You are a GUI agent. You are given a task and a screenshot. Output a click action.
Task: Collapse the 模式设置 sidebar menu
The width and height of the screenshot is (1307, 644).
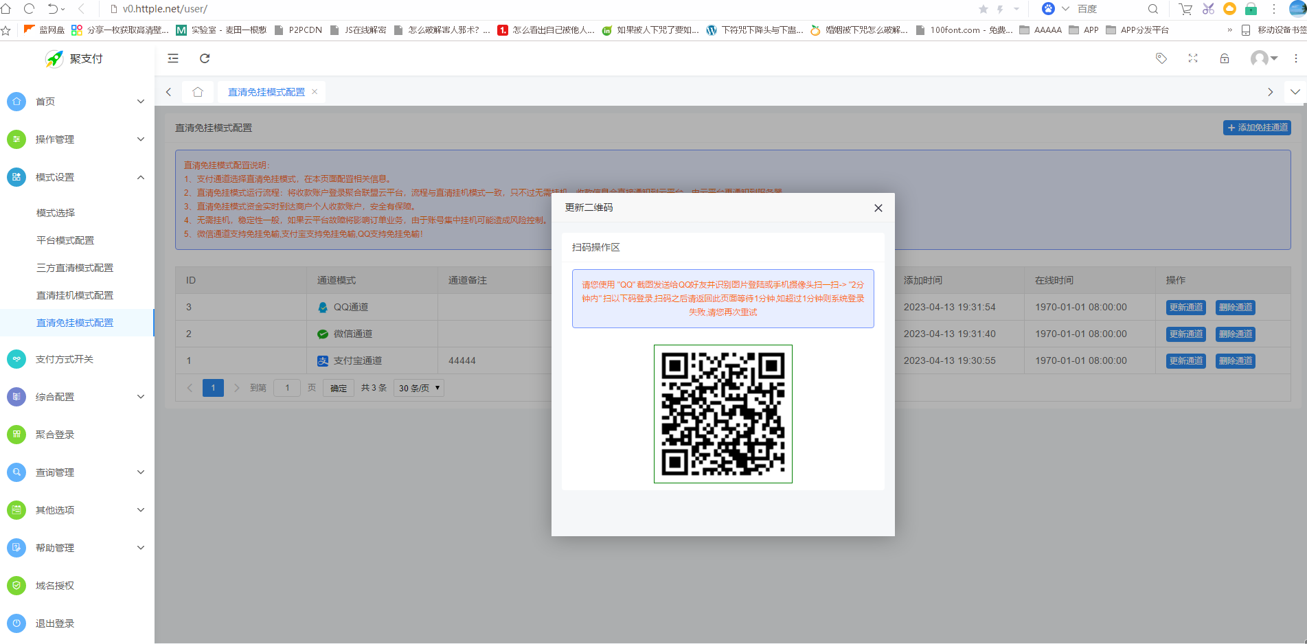tap(77, 177)
